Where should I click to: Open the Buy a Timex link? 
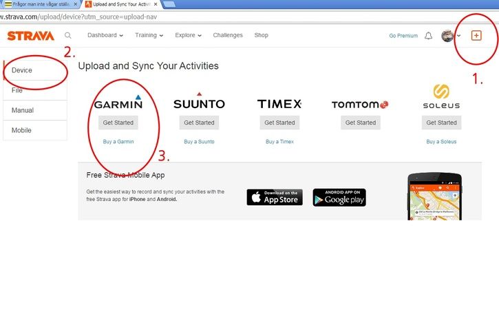pyautogui.click(x=279, y=142)
